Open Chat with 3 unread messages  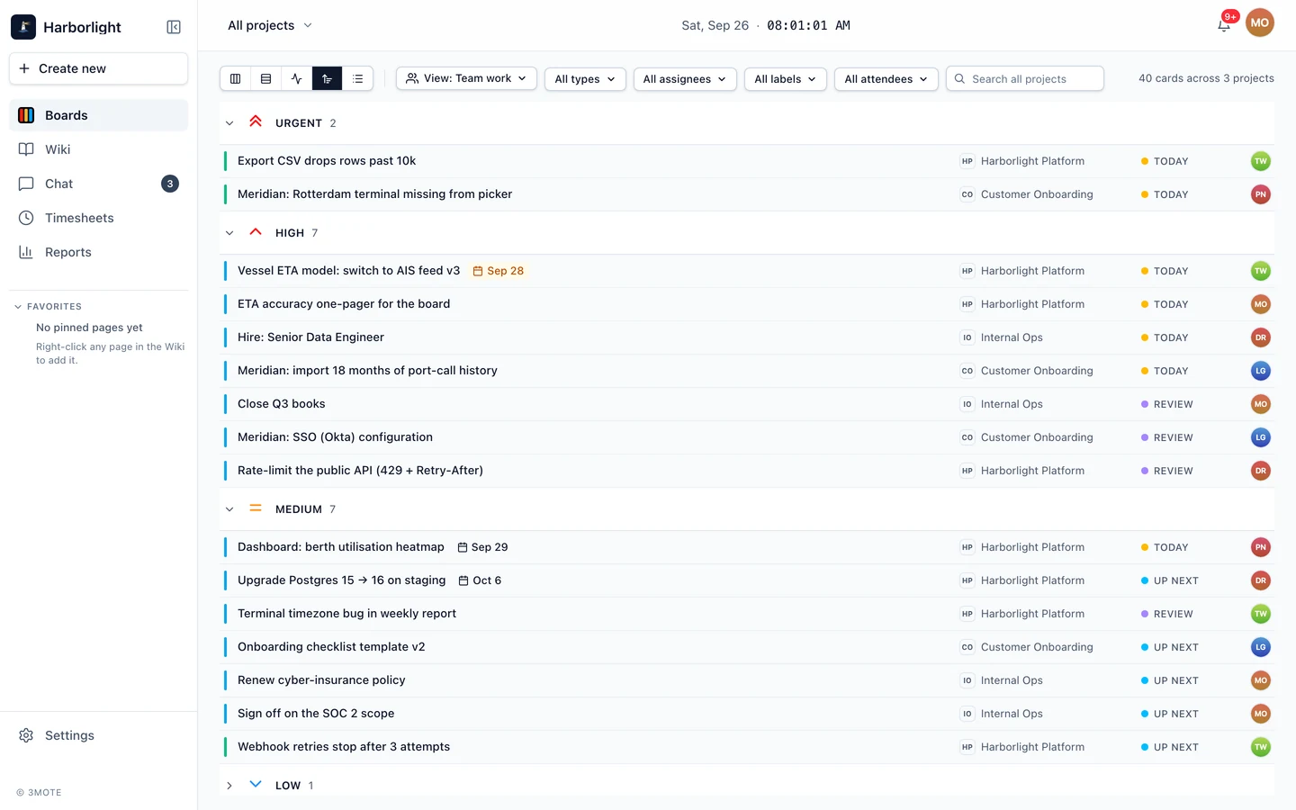[99, 184]
